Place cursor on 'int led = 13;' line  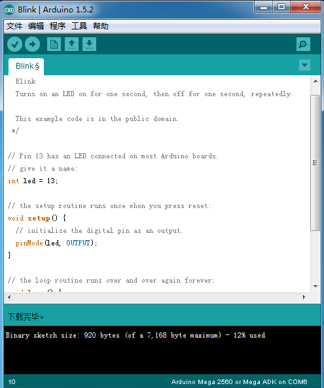tap(33, 181)
